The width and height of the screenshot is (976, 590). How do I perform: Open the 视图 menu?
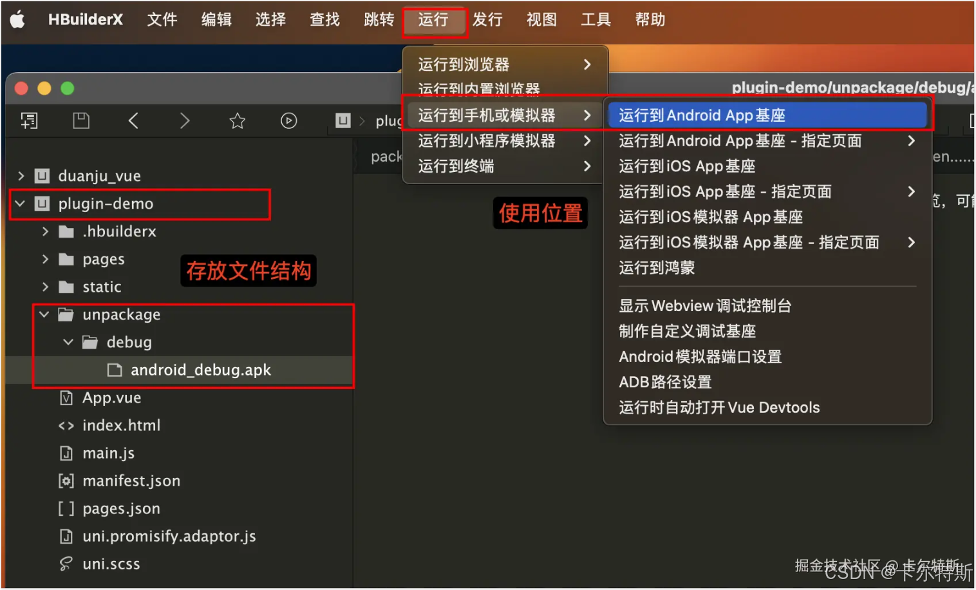click(x=541, y=20)
